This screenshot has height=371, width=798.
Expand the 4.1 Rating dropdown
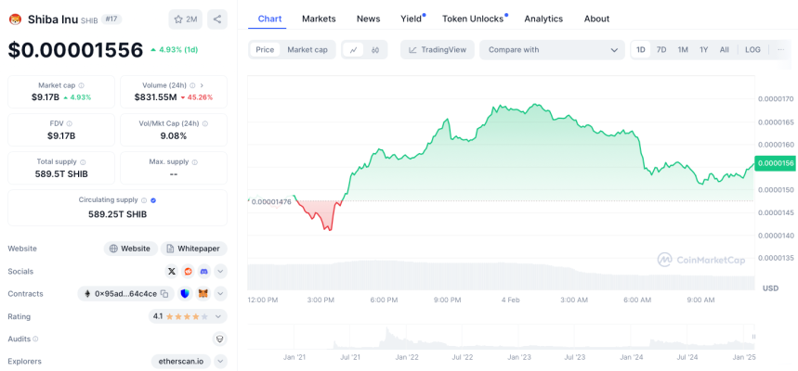tap(188, 316)
